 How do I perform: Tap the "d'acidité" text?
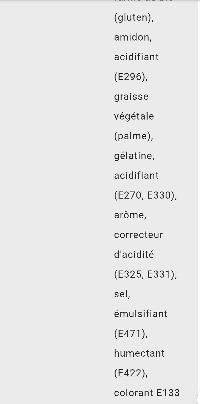[134, 255]
